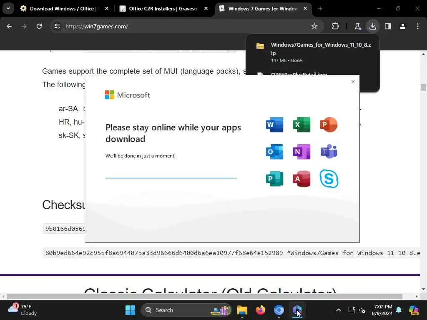Open the browser extensions puzzle icon

(335, 26)
